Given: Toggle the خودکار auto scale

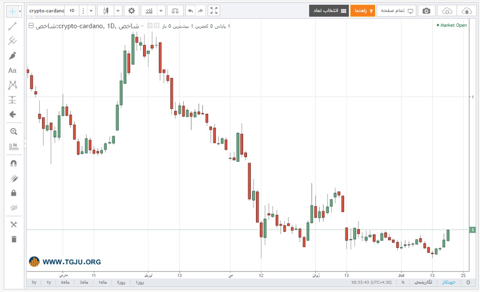Looking at the screenshot, I should pos(448,282).
